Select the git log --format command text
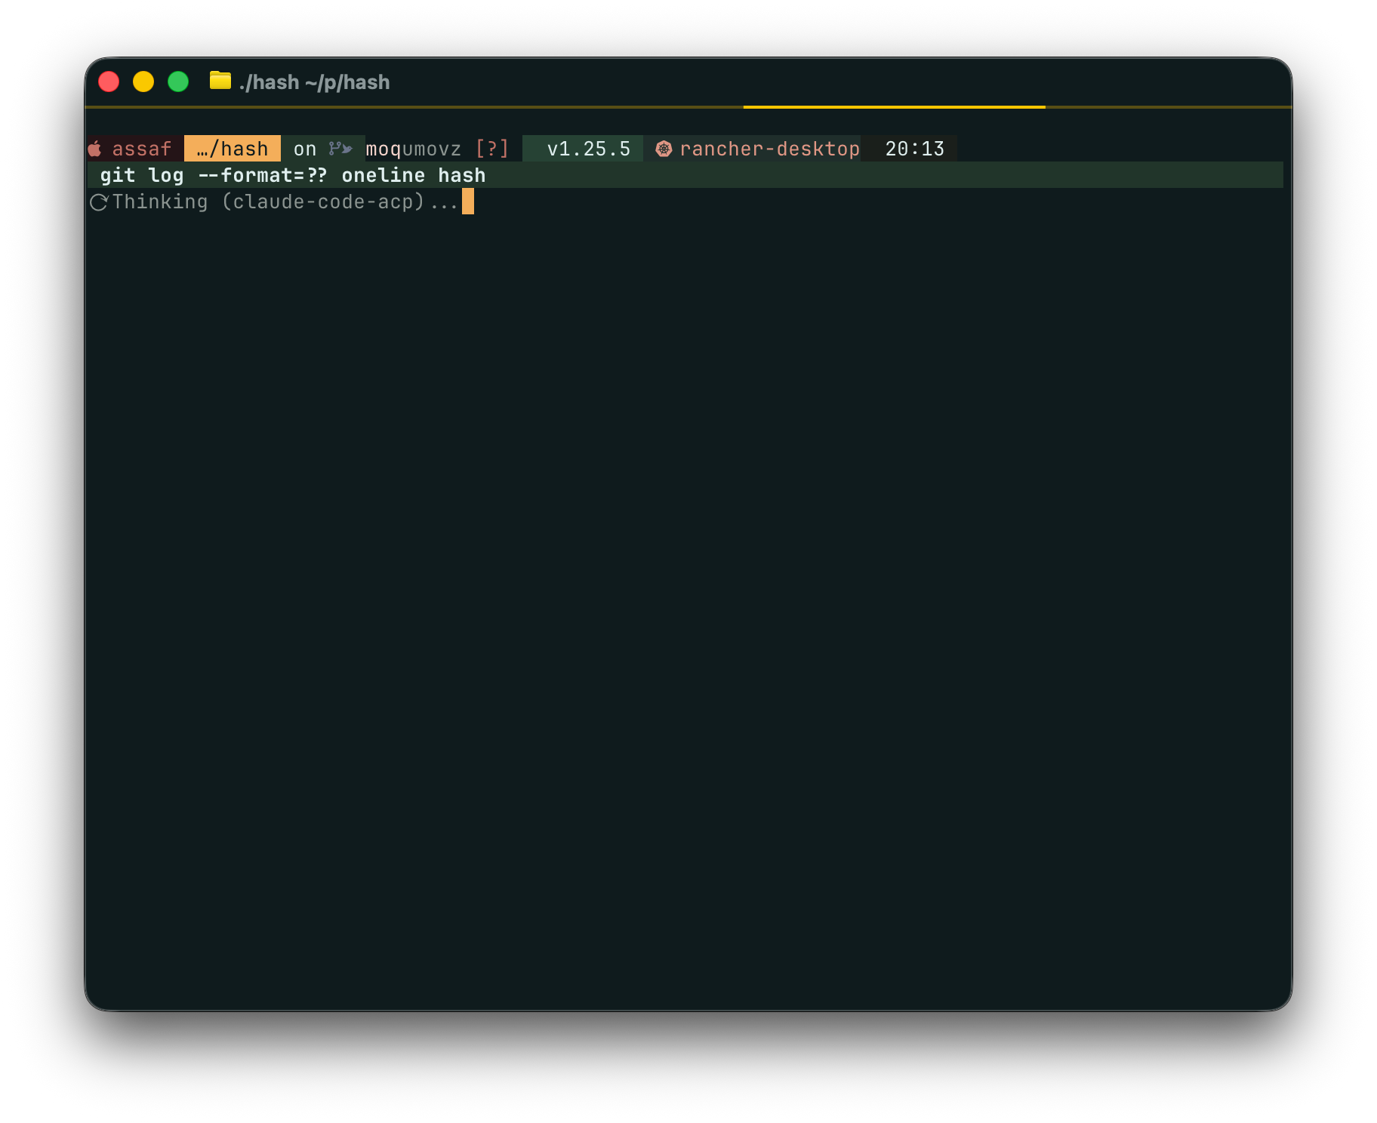 point(214,175)
